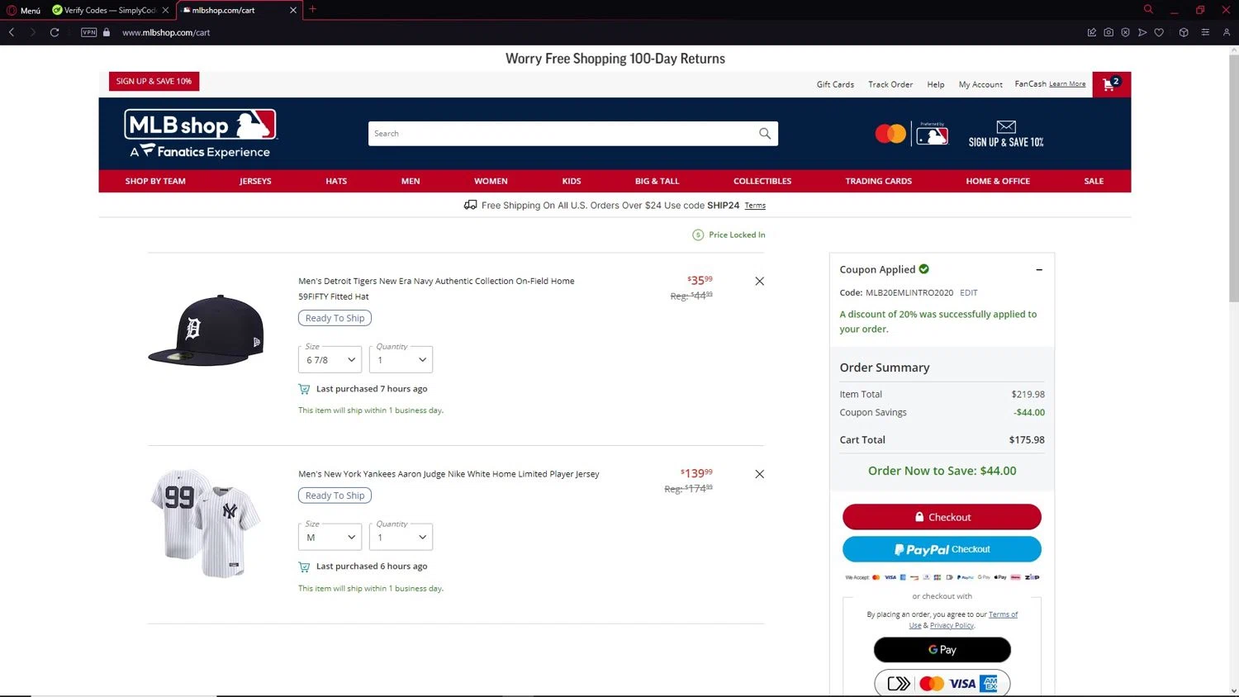Screen dimensions: 1239x697
Task: Click the MLB Shop logo
Action: pyautogui.click(x=201, y=133)
